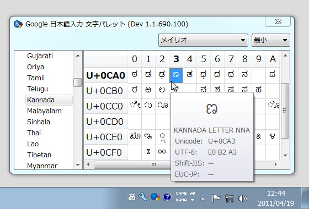Click character grid vertical scroll up arrow
This screenshot has height=209, width=309.
pos(285,56)
